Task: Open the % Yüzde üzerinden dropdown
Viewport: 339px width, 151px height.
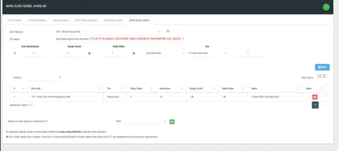Action: pyautogui.click(x=207, y=53)
